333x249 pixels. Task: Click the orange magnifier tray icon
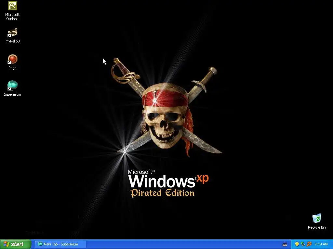(309, 244)
